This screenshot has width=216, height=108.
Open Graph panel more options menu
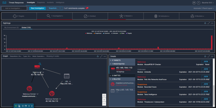tap(105, 56)
